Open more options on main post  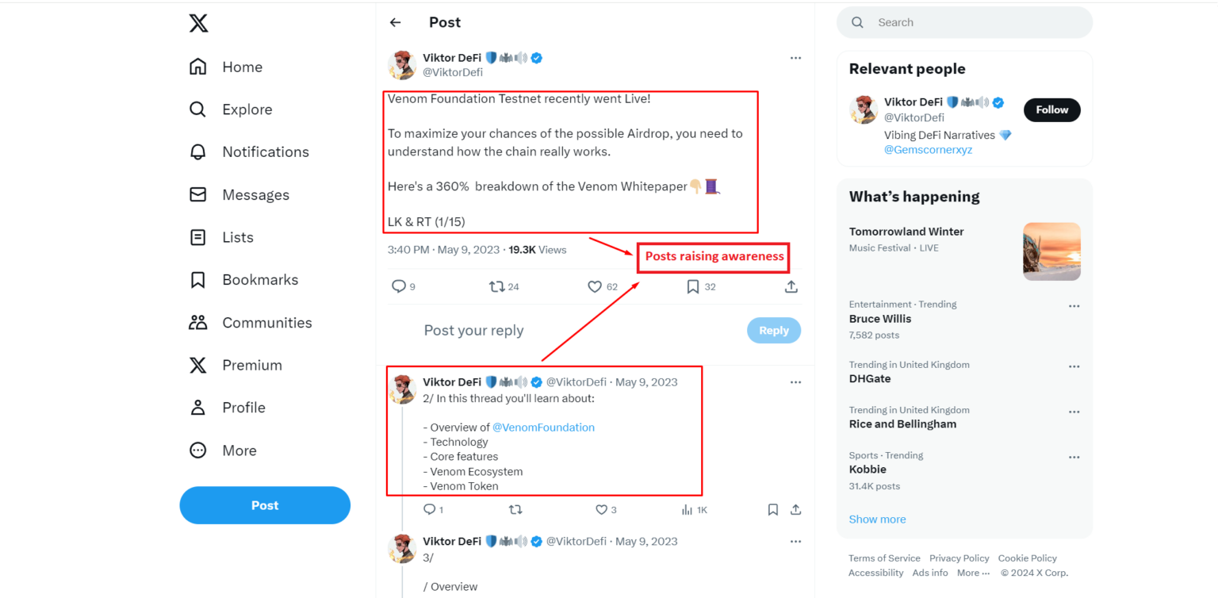point(795,58)
